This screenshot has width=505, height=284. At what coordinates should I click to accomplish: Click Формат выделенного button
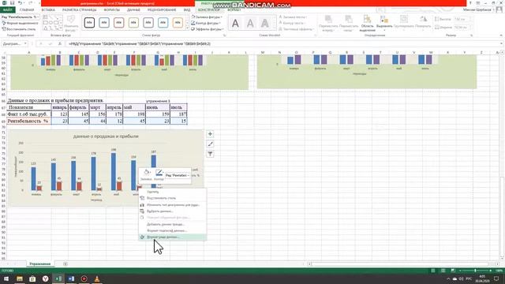[x=20, y=23]
